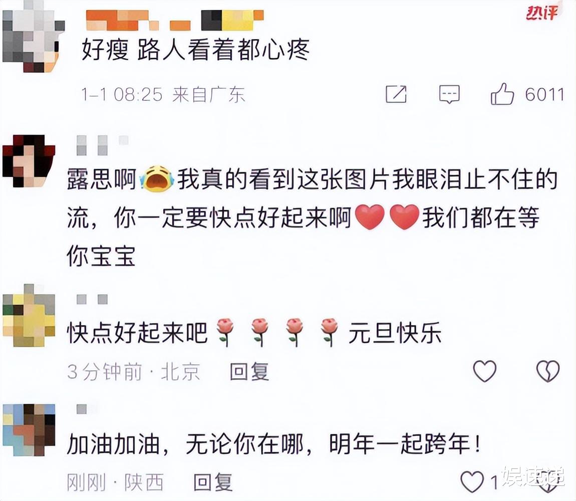Tap the broken heart dislike icon

point(548,371)
